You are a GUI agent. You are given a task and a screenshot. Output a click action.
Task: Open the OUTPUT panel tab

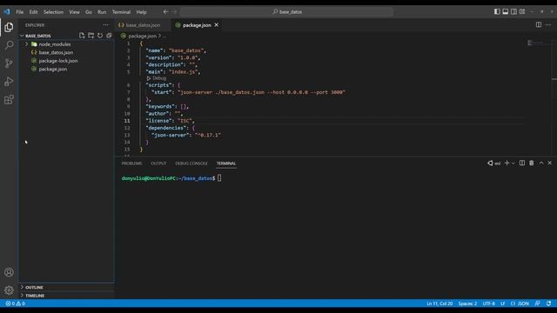pyautogui.click(x=158, y=163)
